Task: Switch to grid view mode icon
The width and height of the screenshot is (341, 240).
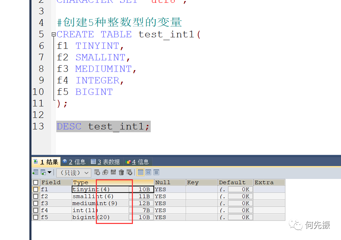Action: [141, 173]
